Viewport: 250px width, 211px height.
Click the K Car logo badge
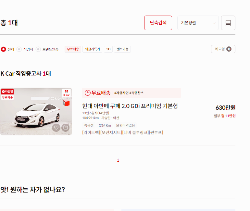[x=67, y=93]
